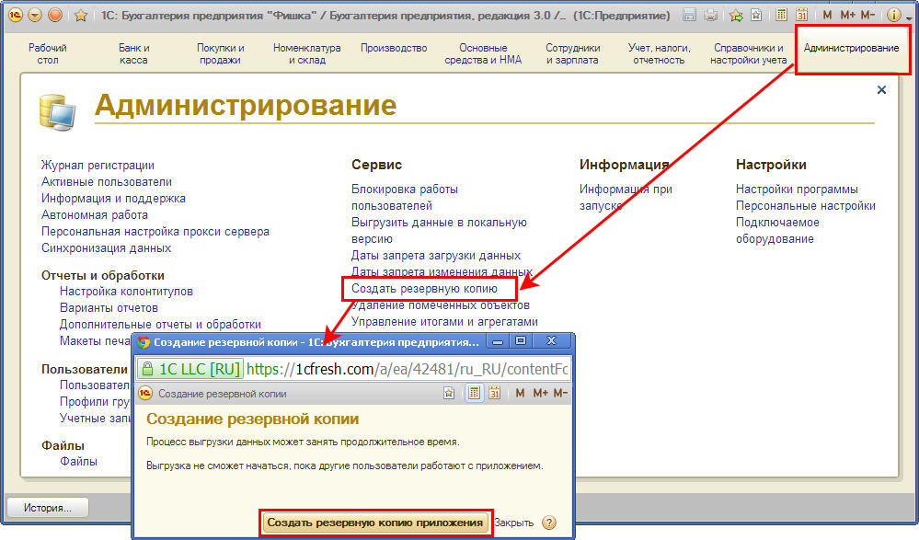Image resolution: width=919 pixels, height=540 pixels.
Task: Click Блокировка работы пользователей link
Action: (x=405, y=197)
